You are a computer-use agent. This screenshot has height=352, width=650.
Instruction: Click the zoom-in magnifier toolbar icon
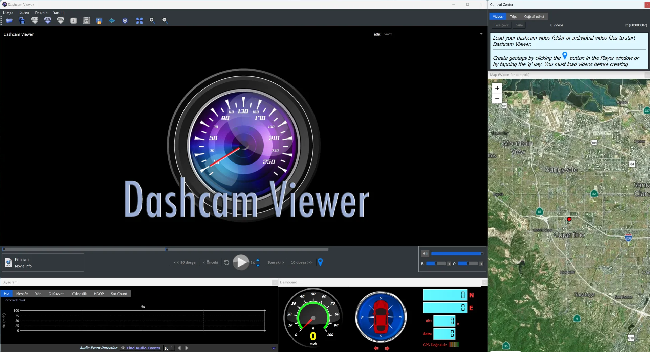[152, 21]
